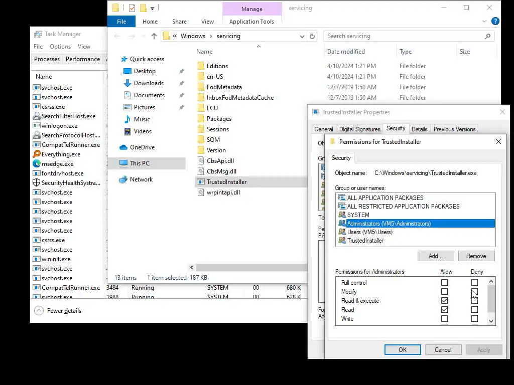Select SecurityHealthSystray process in Task Manager
514x385 pixels.
pyautogui.click(x=71, y=182)
